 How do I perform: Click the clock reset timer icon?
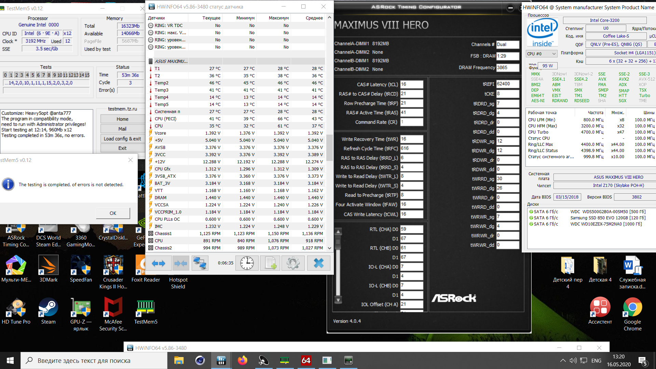pyautogui.click(x=247, y=263)
